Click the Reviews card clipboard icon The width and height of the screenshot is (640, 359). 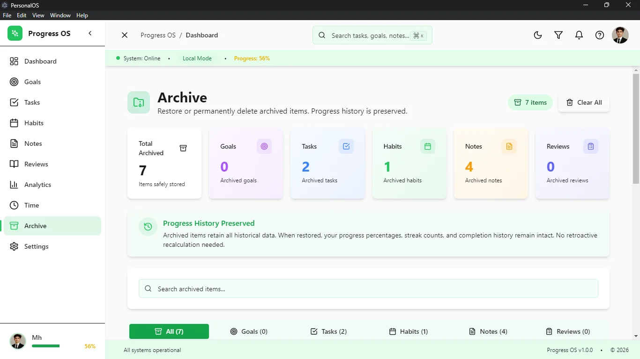tap(591, 146)
